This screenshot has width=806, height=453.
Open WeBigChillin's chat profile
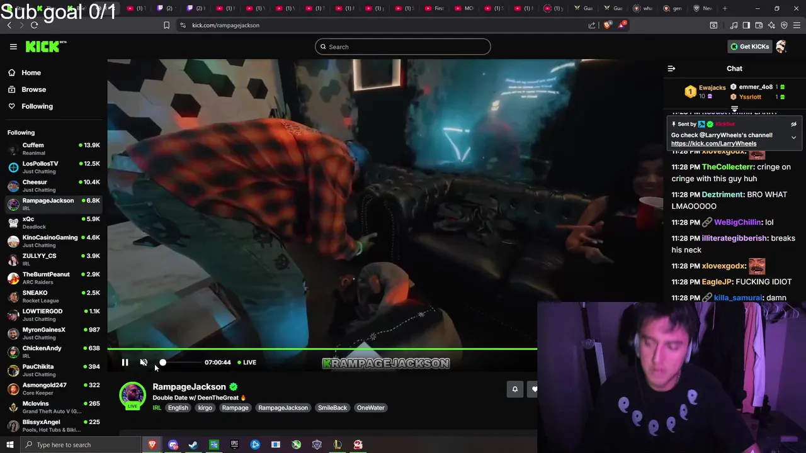[x=737, y=222]
